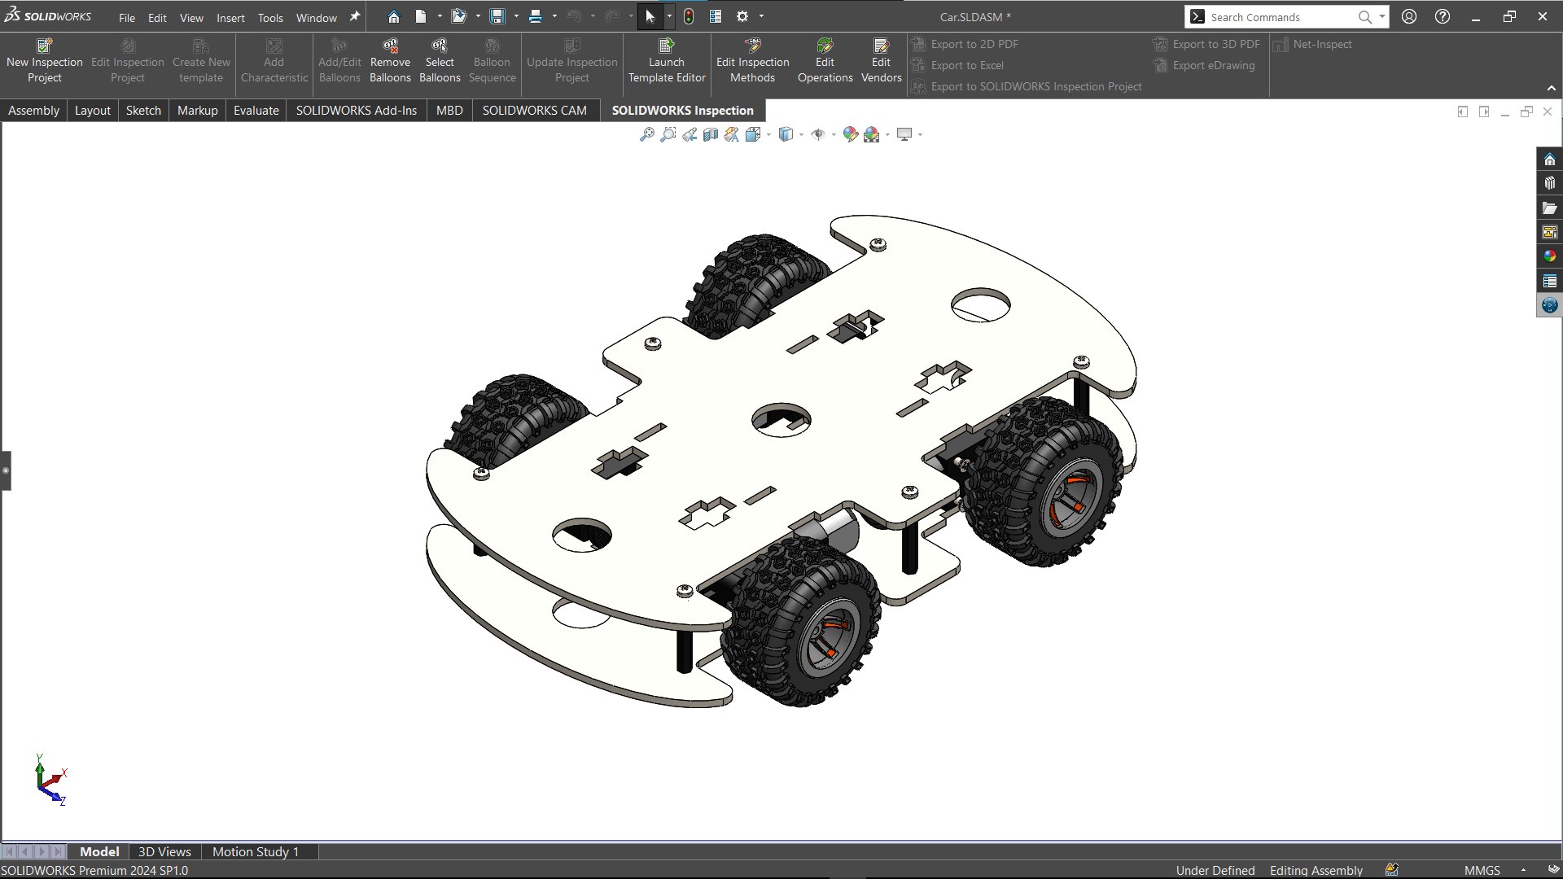Open Edit Operations
Screen dimensions: 1563x879
(x=825, y=61)
